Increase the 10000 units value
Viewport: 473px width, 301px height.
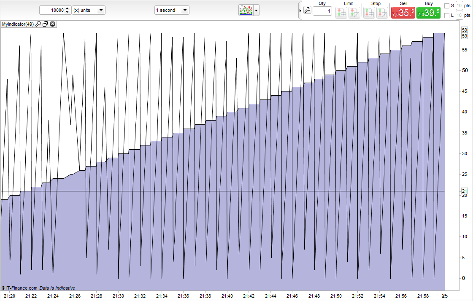click(x=67, y=8)
